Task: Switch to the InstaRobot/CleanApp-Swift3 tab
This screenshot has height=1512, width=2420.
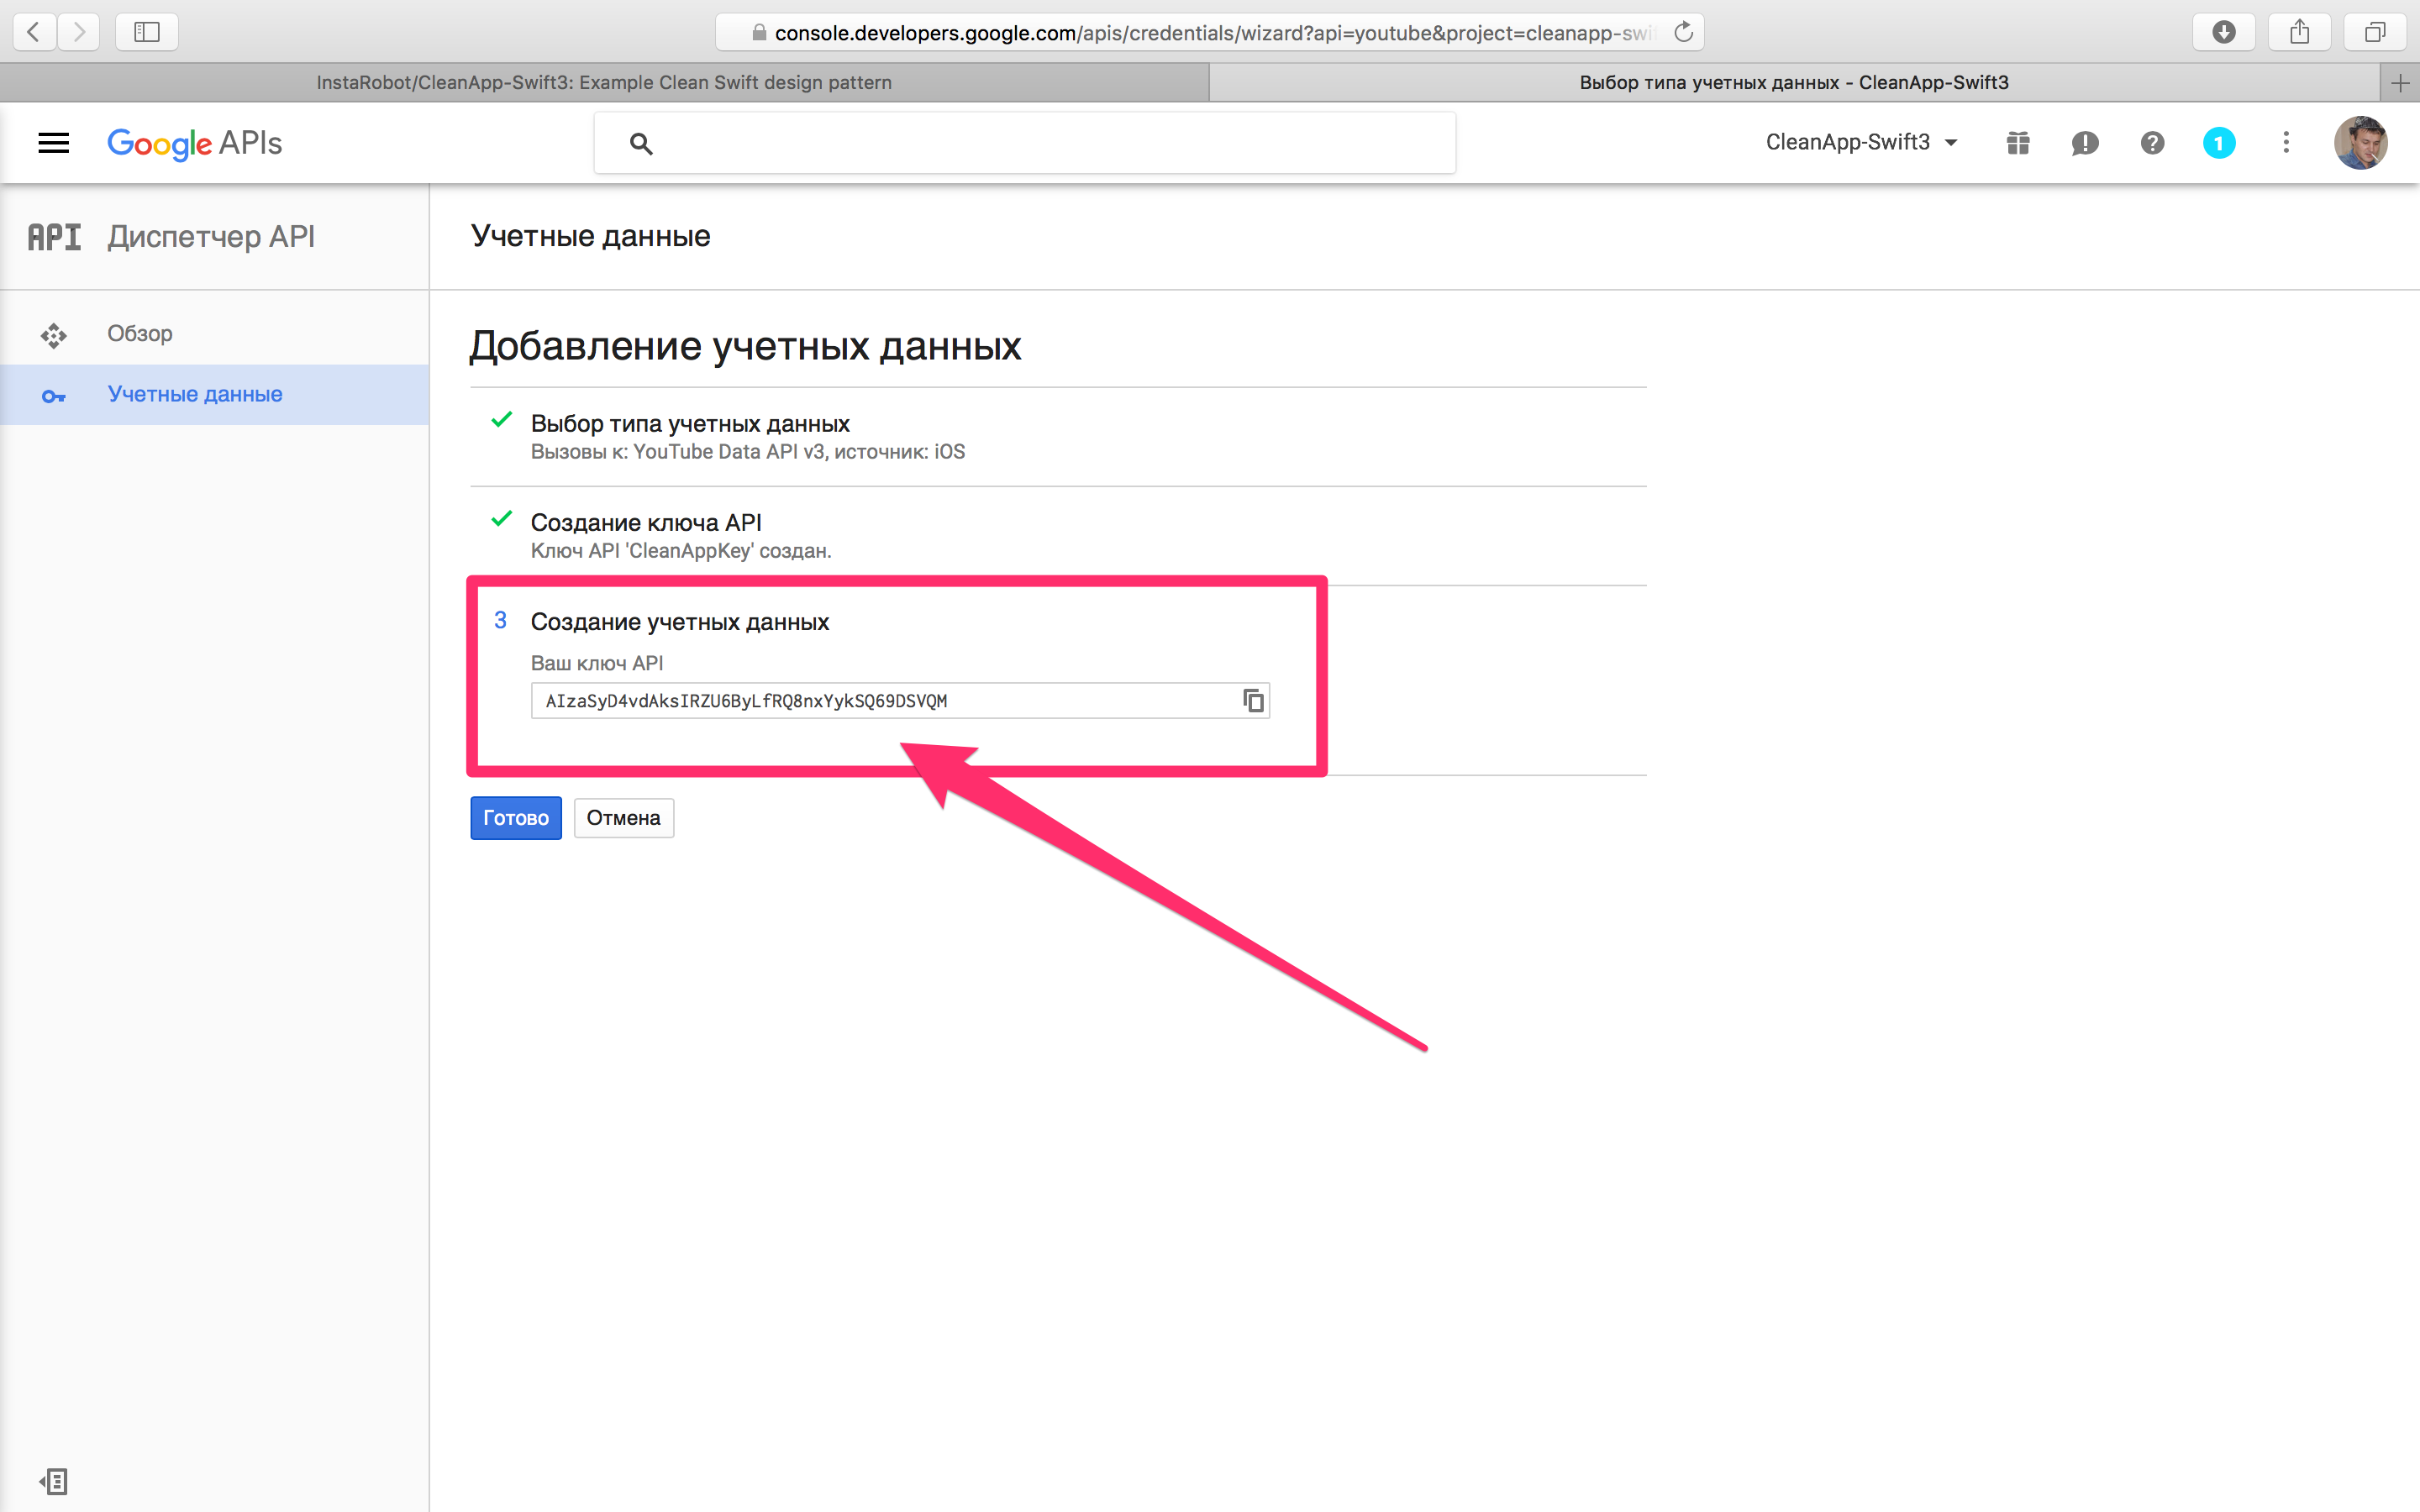Action: pos(604,82)
